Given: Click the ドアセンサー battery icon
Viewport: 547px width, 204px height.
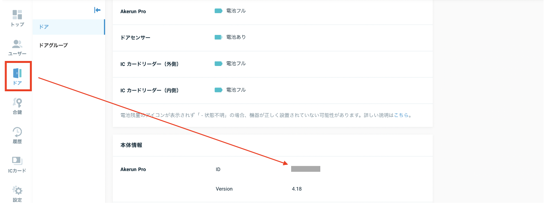Looking at the screenshot, I should (x=218, y=37).
